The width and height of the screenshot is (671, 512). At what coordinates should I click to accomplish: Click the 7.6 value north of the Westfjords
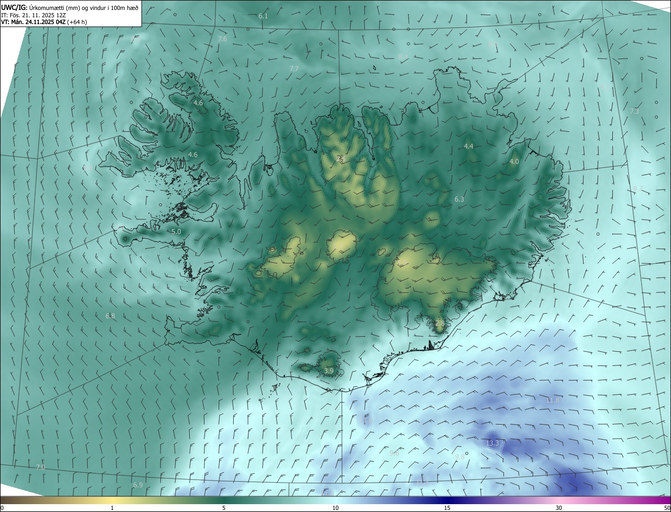[222, 39]
